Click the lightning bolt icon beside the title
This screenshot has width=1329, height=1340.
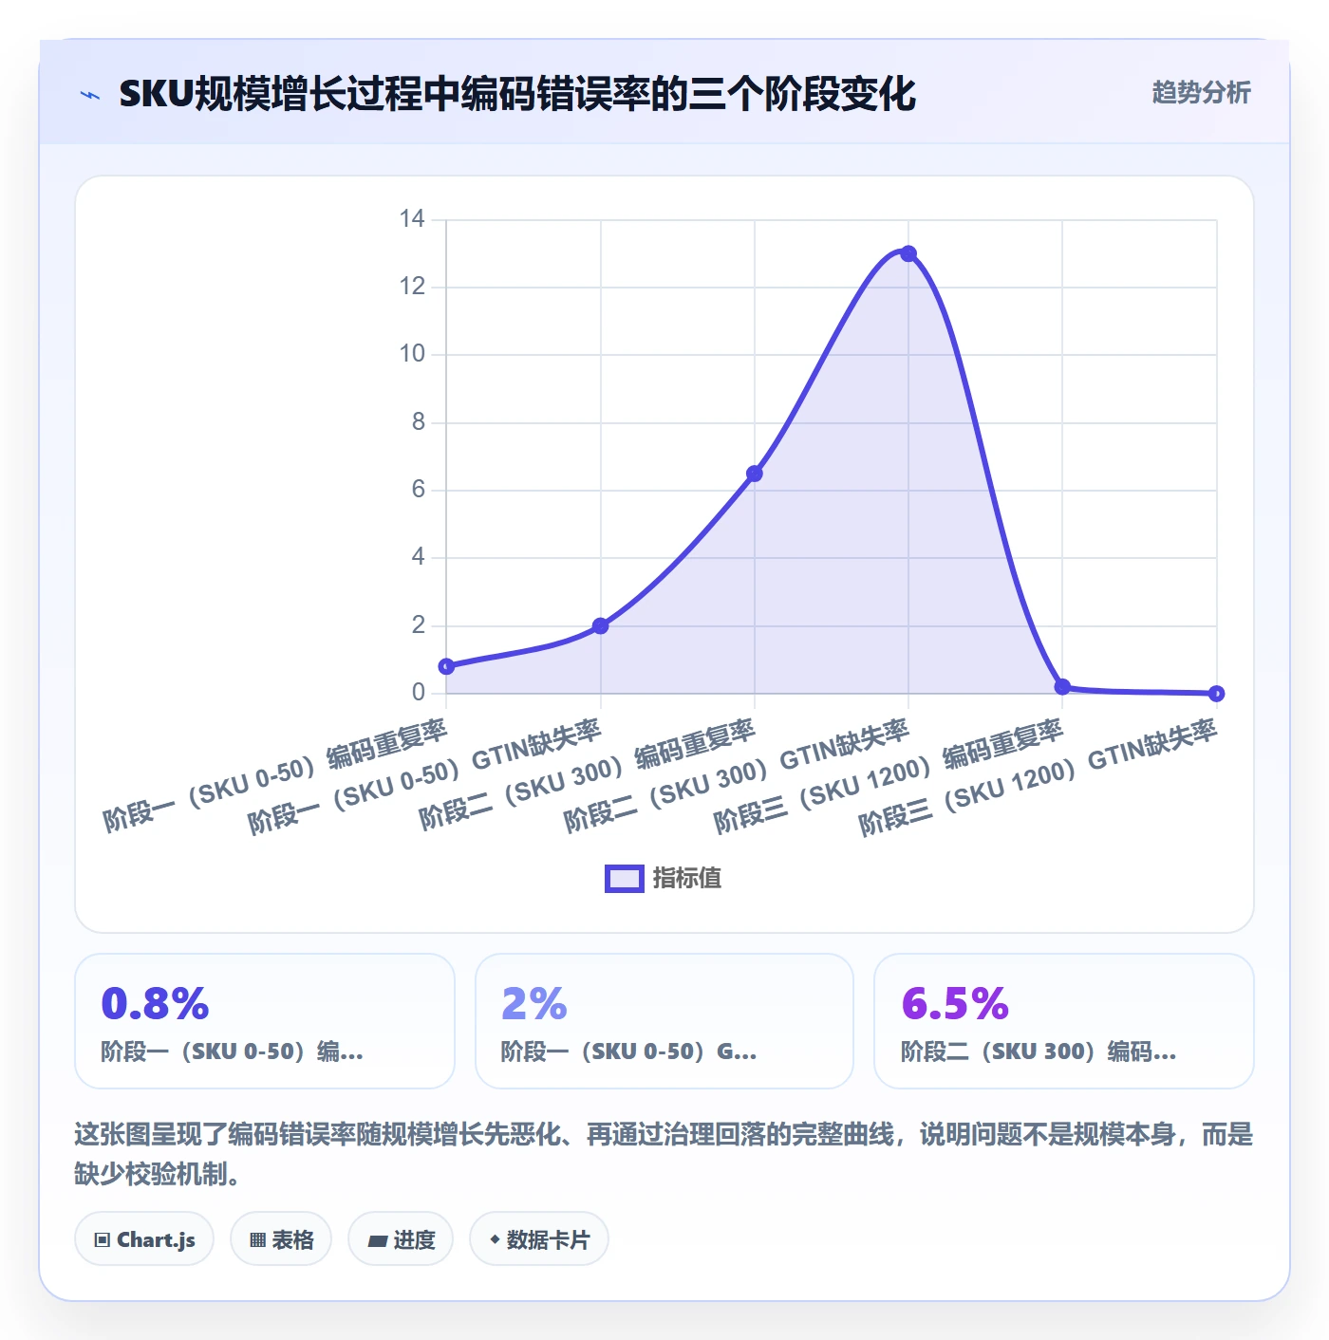[x=90, y=95]
